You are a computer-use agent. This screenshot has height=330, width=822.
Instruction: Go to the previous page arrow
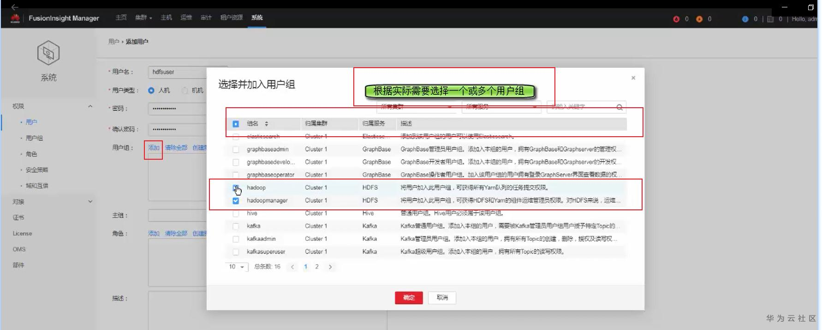point(292,267)
